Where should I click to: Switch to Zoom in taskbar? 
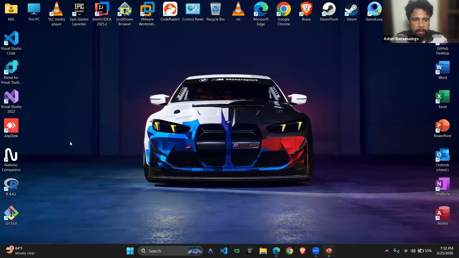316,251
